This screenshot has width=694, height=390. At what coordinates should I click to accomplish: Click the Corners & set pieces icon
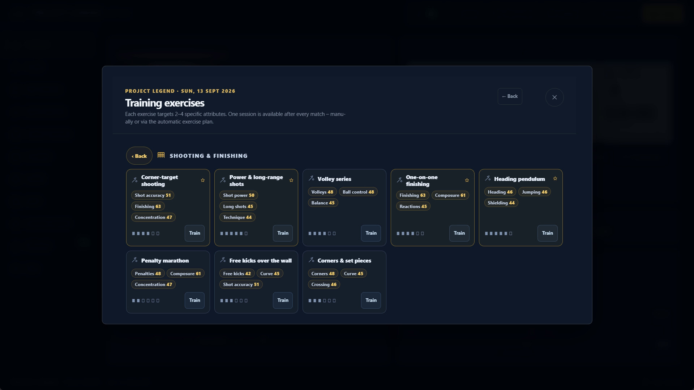311,260
